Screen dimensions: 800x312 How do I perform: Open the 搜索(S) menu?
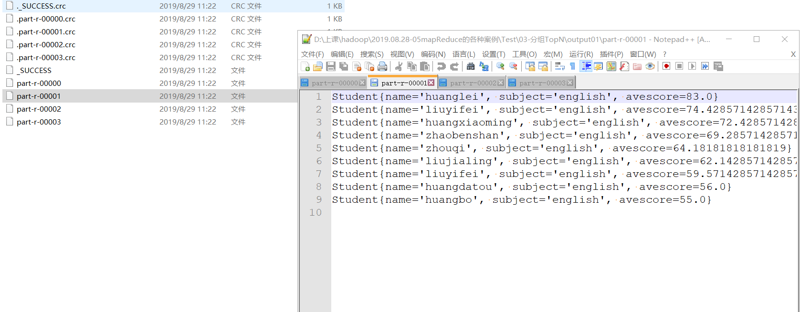372,54
